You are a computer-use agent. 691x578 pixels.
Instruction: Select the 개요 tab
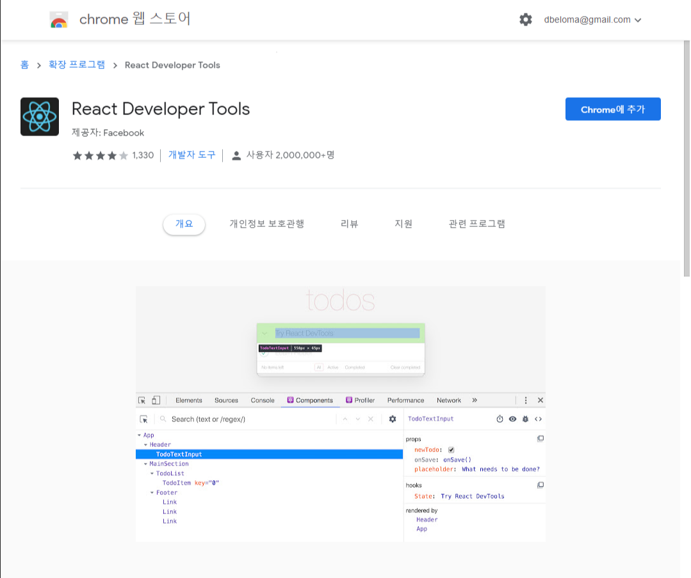coord(184,224)
